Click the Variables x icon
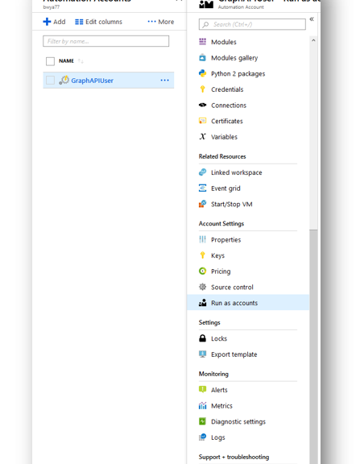 (x=203, y=136)
